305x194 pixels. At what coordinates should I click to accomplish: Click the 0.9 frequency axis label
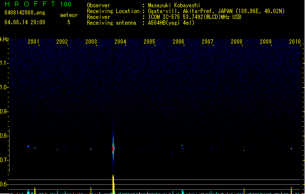point(4,112)
